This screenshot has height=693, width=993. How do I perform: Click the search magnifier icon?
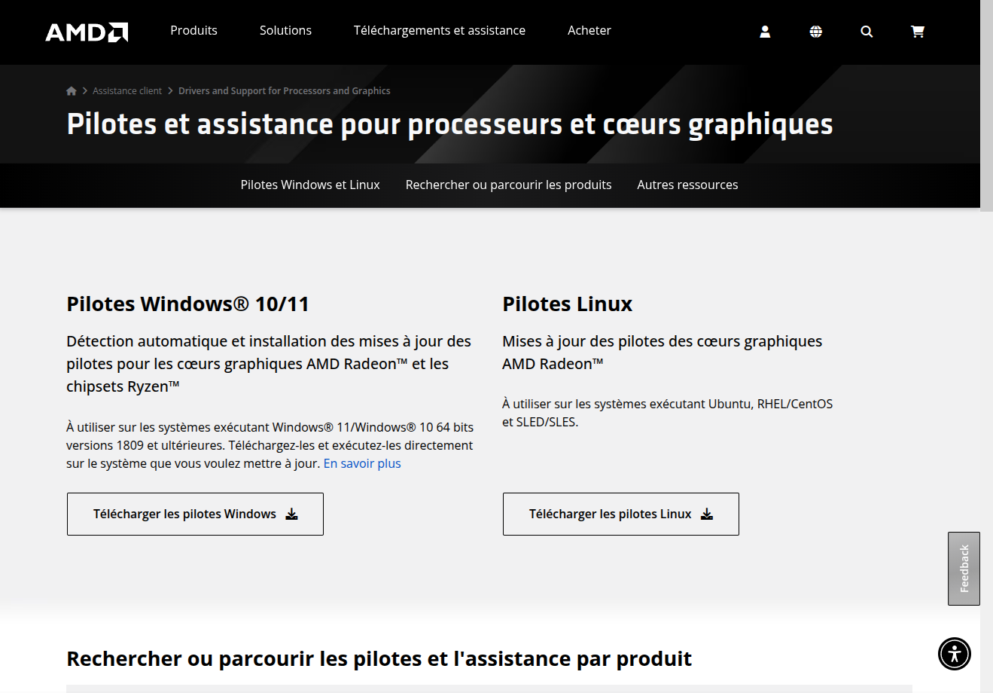tap(867, 32)
